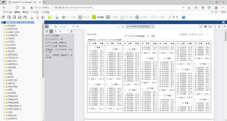Show attachments view in PDF sidebar
This screenshot has height=121, width=227.
56,31
